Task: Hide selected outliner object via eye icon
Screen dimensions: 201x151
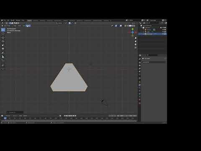Action: click(163, 34)
